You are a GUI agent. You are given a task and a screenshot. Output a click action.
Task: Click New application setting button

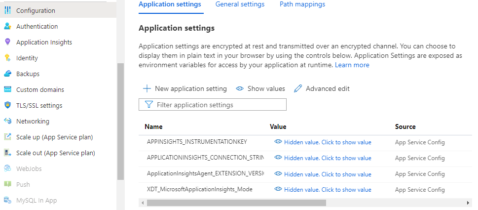pos(185,89)
